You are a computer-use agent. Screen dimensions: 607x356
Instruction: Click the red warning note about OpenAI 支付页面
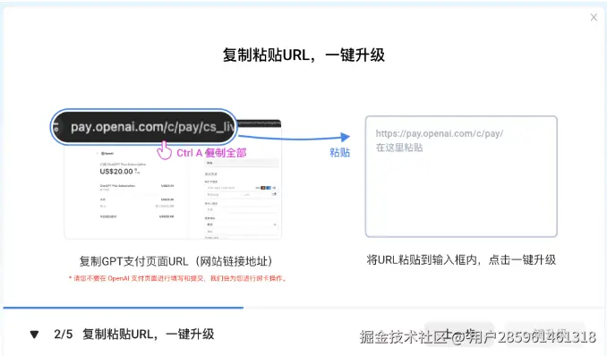177,278
